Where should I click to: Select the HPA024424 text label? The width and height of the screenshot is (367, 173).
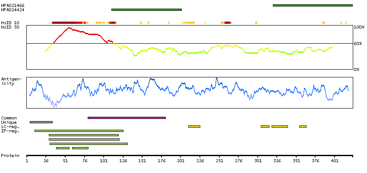pos(13,10)
